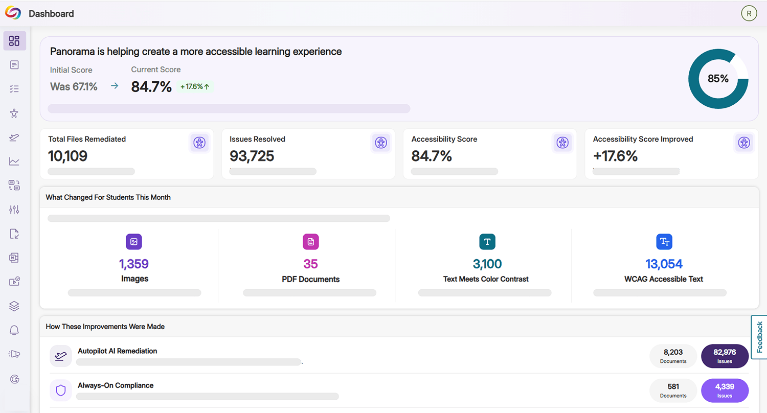This screenshot has height=413, width=767.
Task: Click the accessibility icon on Issues Resolved card
Action: click(x=380, y=143)
